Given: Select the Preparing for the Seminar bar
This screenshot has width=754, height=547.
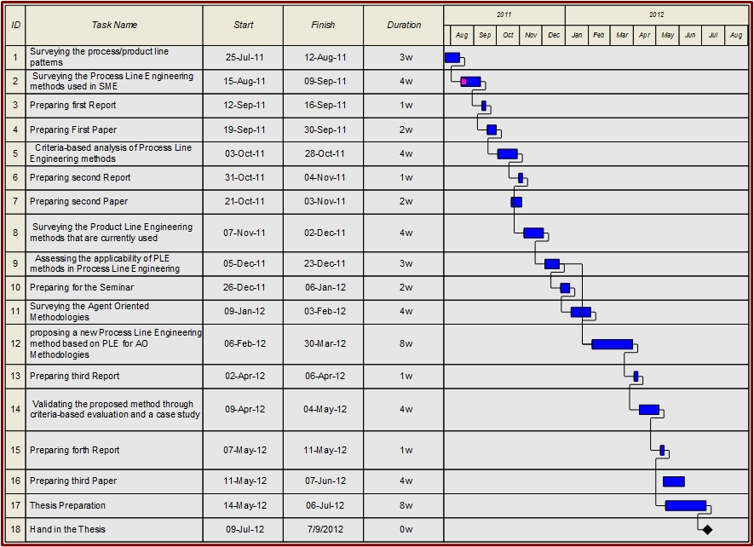Looking at the screenshot, I should click(x=565, y=288).
